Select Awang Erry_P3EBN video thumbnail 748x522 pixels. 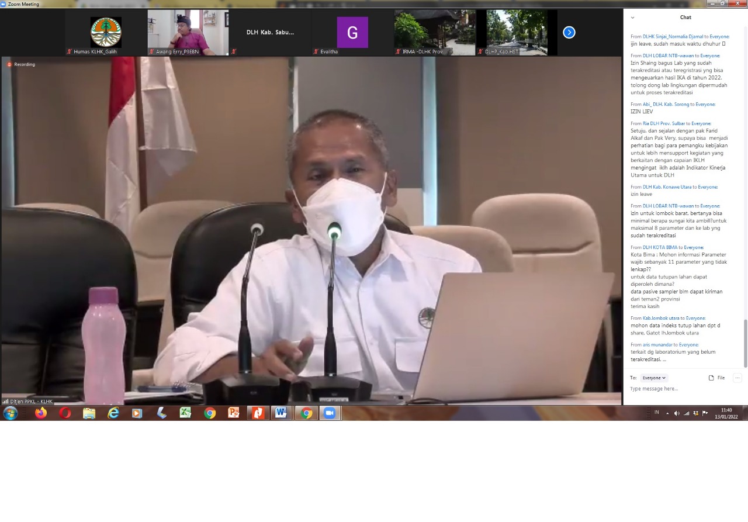coord(187,32)
